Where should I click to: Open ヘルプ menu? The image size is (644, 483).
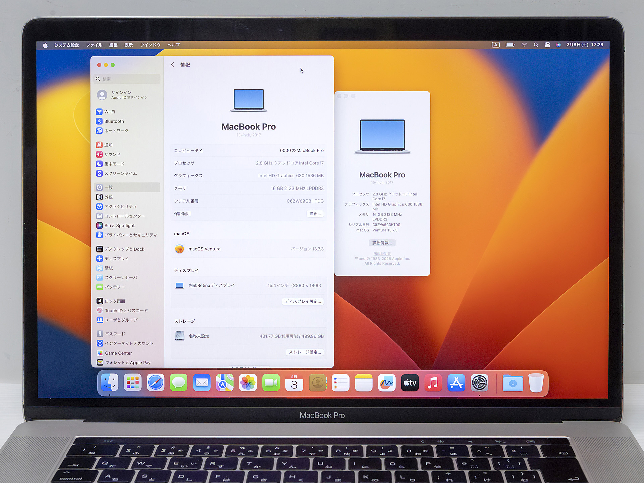[x=174, y=45]
